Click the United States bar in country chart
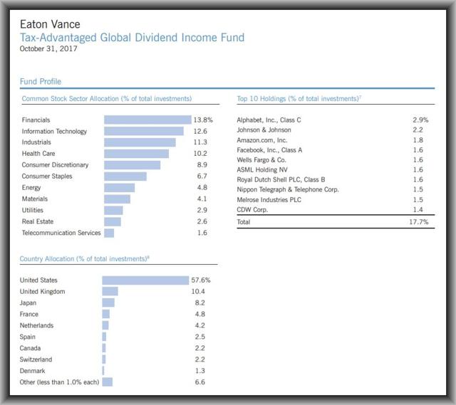This screenshot has height=405, width=456. point(145,280)
